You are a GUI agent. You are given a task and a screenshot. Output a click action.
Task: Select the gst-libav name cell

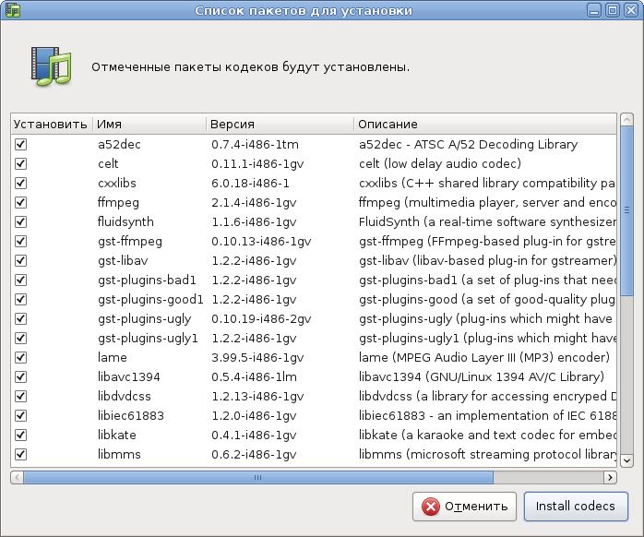pos(123,260)
